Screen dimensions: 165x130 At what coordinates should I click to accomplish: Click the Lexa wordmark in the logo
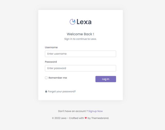tap(84, 22)
